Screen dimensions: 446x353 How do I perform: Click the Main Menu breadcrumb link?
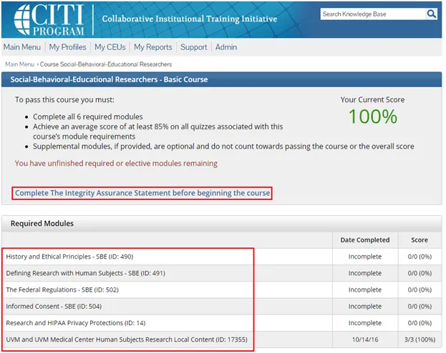coord(20,64)
